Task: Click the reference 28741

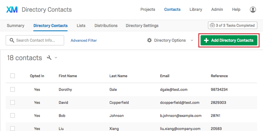Action: [216, 116]
